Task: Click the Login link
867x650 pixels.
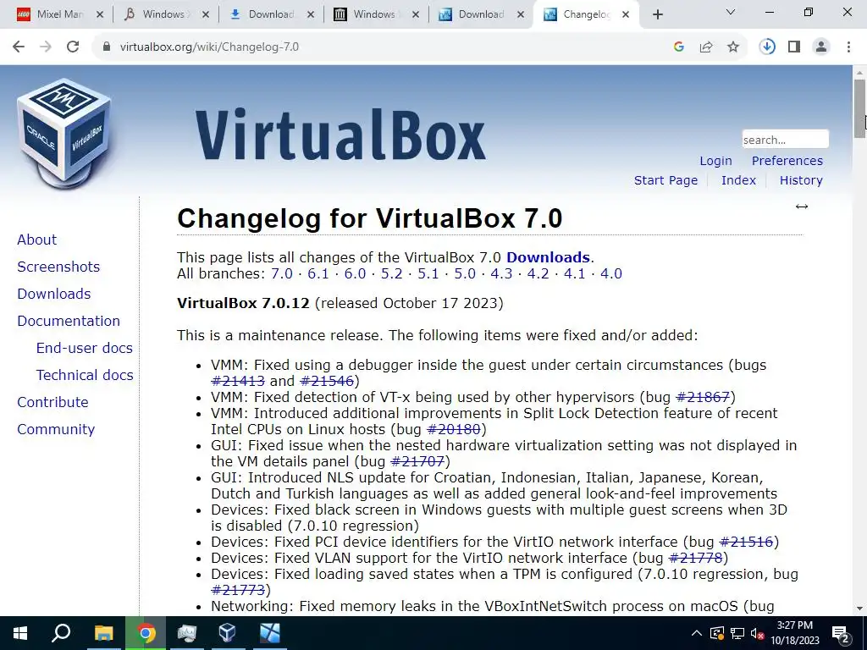Action: (715, 161)
